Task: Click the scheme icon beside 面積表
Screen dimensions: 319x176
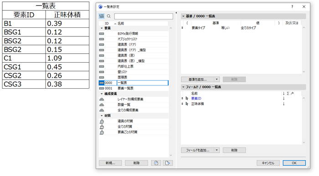Action: point(102,78)
